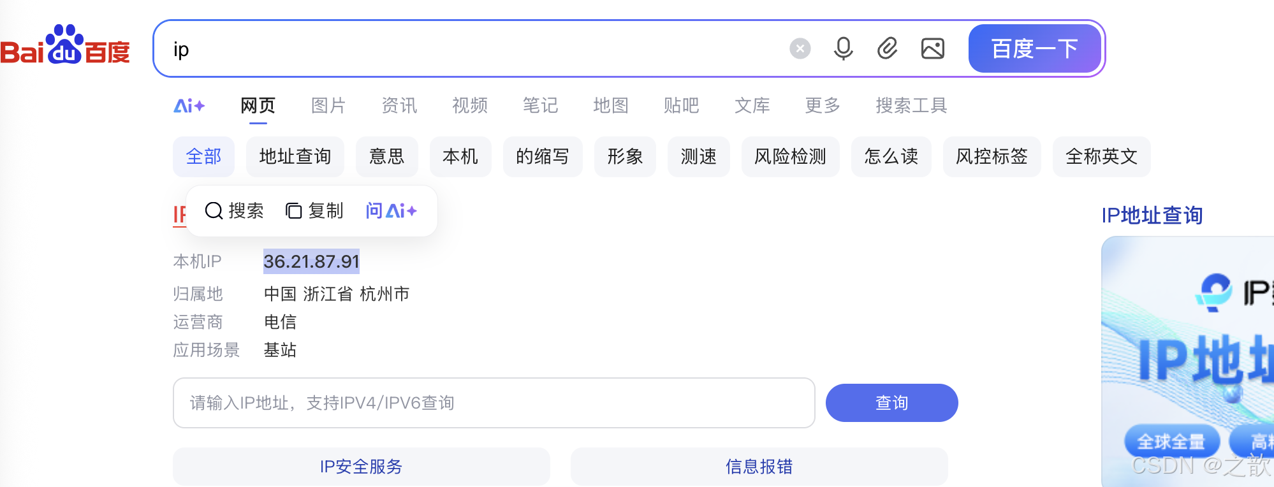
Task: Click the highlighted IP 36.21.87.91
Action: click(311, 261)
